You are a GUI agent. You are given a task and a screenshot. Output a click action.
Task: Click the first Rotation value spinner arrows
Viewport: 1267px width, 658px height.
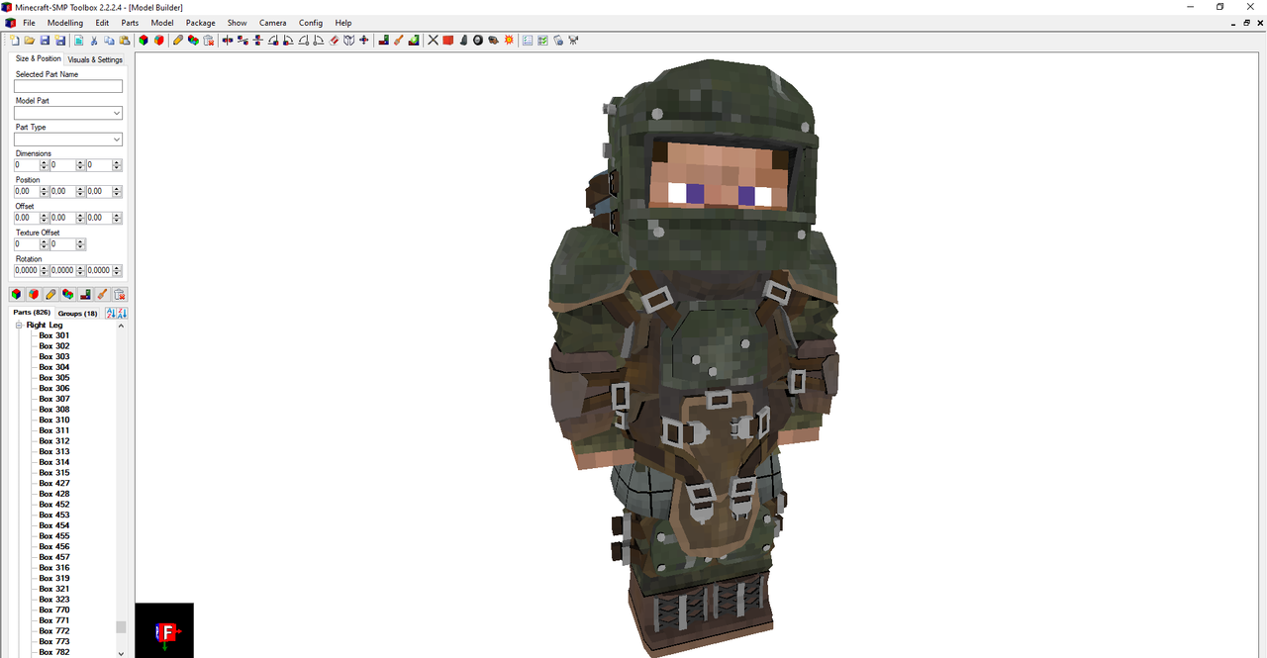tap(45, 270)
